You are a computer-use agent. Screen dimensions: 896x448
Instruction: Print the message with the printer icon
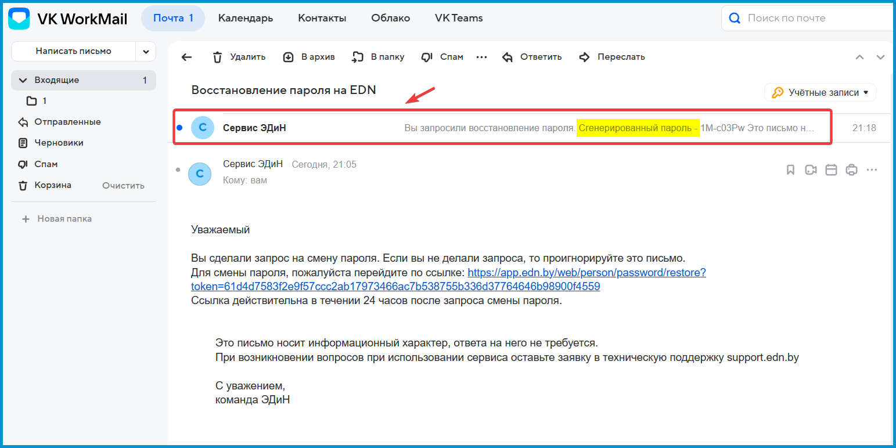tap(851, 170)
